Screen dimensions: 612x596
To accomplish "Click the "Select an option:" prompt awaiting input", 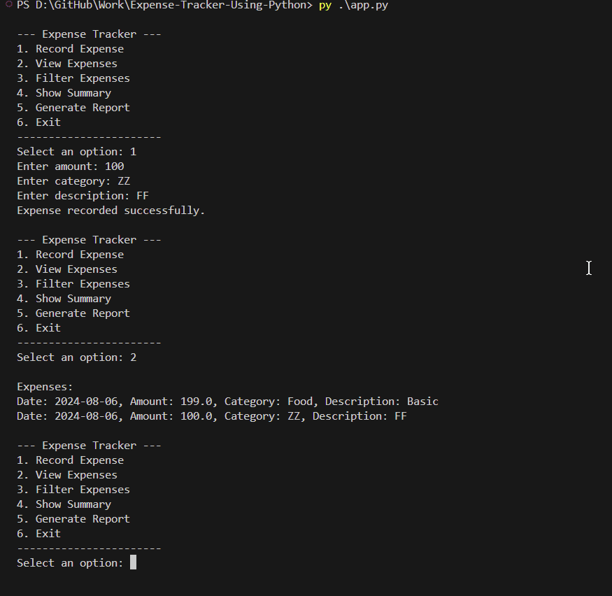I will coord(70,563).
